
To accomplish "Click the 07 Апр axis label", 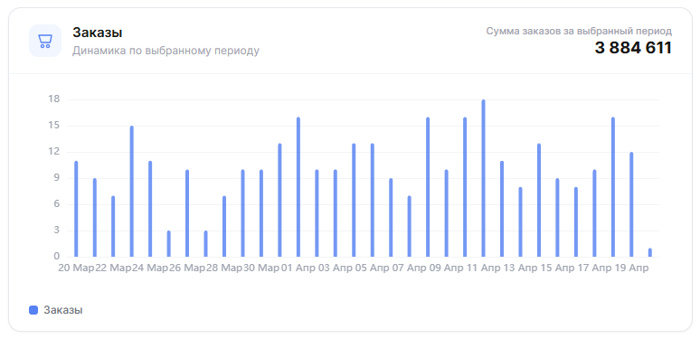I will click(x=410, y=268).
